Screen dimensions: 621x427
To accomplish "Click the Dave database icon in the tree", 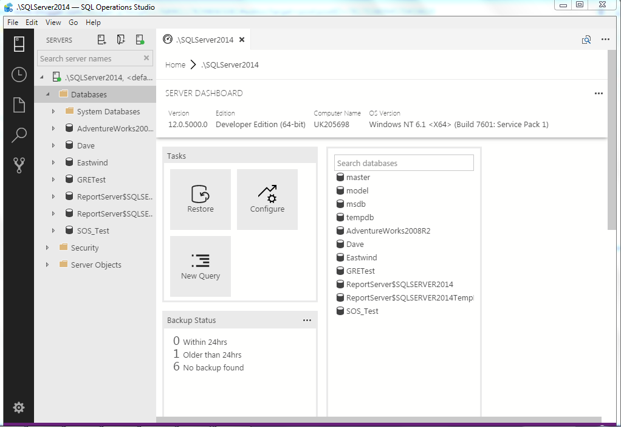I will 69,145.
